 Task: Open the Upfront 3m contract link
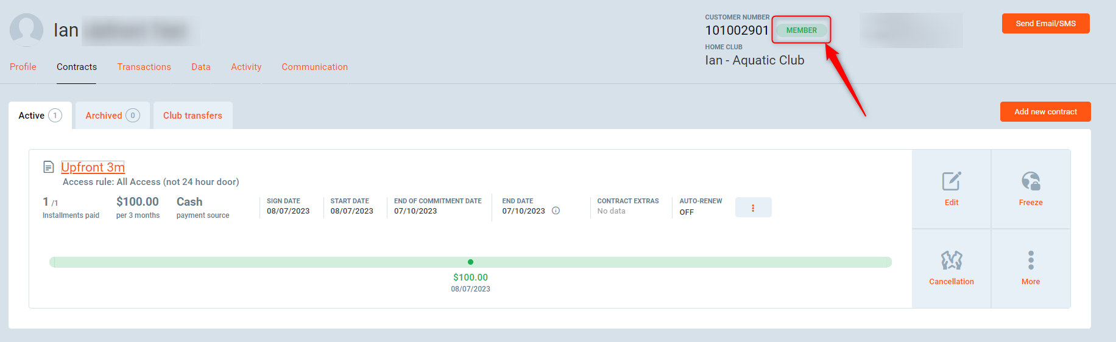pyautogui.click(x=93, y=167)
